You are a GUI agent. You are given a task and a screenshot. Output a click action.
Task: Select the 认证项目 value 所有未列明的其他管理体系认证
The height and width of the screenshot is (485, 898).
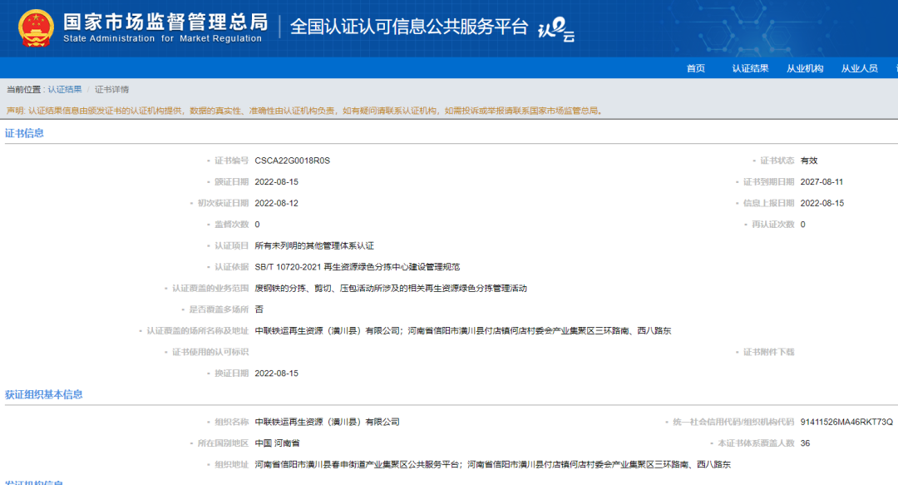(x=314, y=245)
